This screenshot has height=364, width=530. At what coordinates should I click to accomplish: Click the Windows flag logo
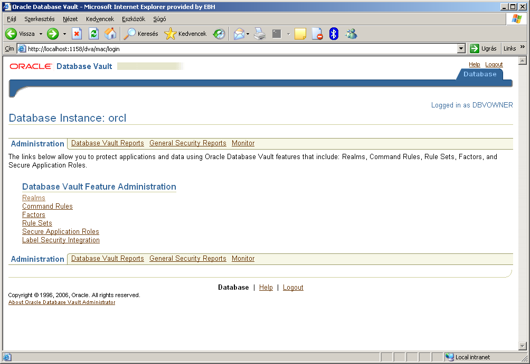pos(516,19)
